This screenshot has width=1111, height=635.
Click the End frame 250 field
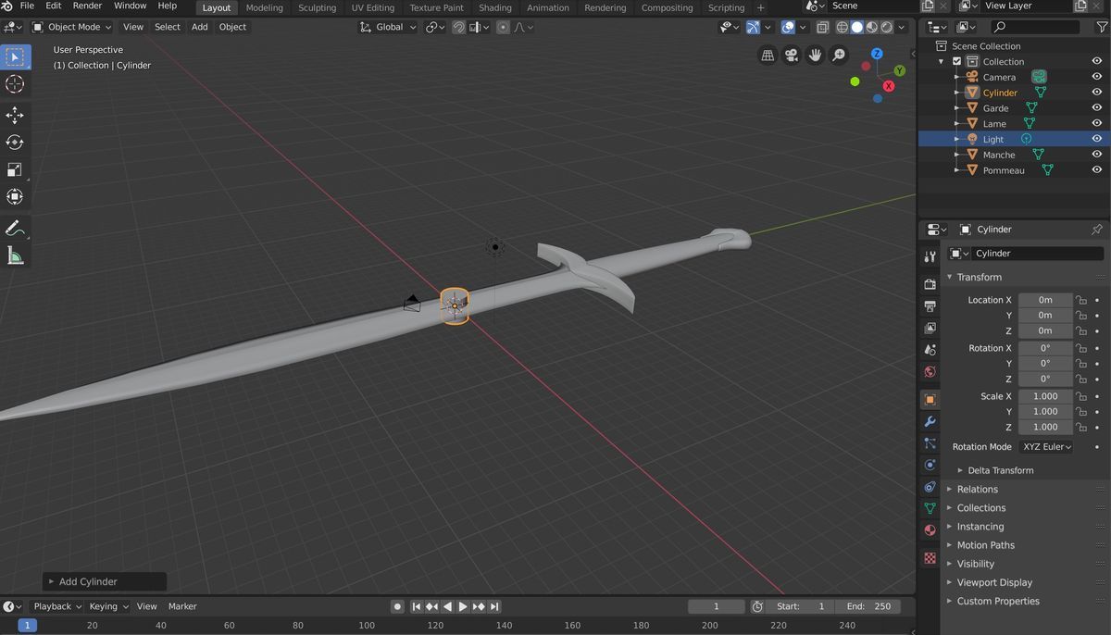pos(867,606)
